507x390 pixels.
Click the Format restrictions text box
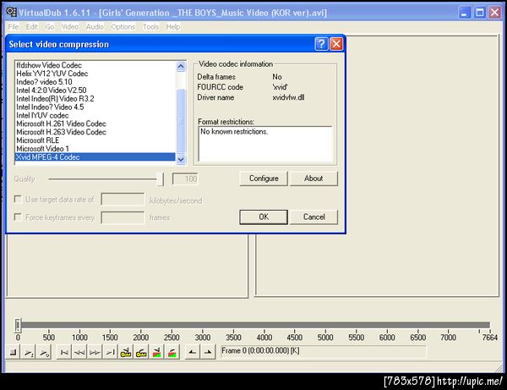265,144
